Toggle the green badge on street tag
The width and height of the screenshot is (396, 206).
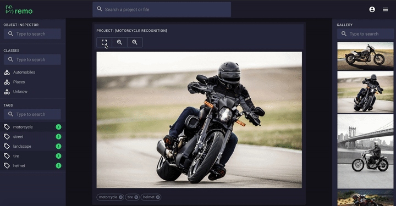(58, 137)
